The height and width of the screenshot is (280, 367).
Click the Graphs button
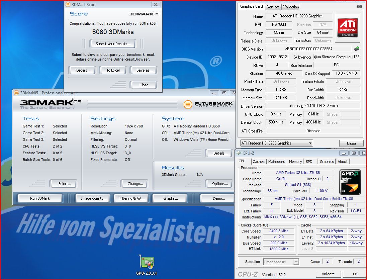tap(170, 198)
